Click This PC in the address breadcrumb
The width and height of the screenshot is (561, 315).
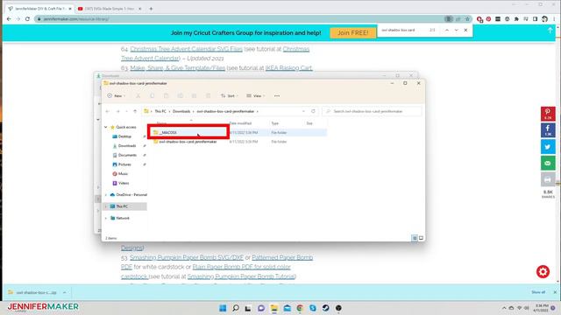(160, 111)
